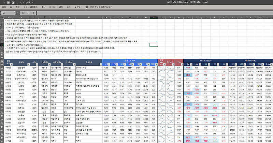Open the YTD column filter dropdown
Screen dimensions: 273x143
[x=182, y=65]
